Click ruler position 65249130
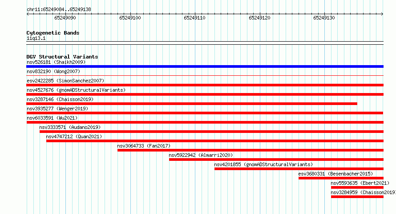This screenshot has width=396, height=214. [324, 18]
